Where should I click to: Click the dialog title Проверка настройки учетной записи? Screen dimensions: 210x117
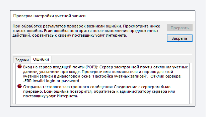click(49, 16)
